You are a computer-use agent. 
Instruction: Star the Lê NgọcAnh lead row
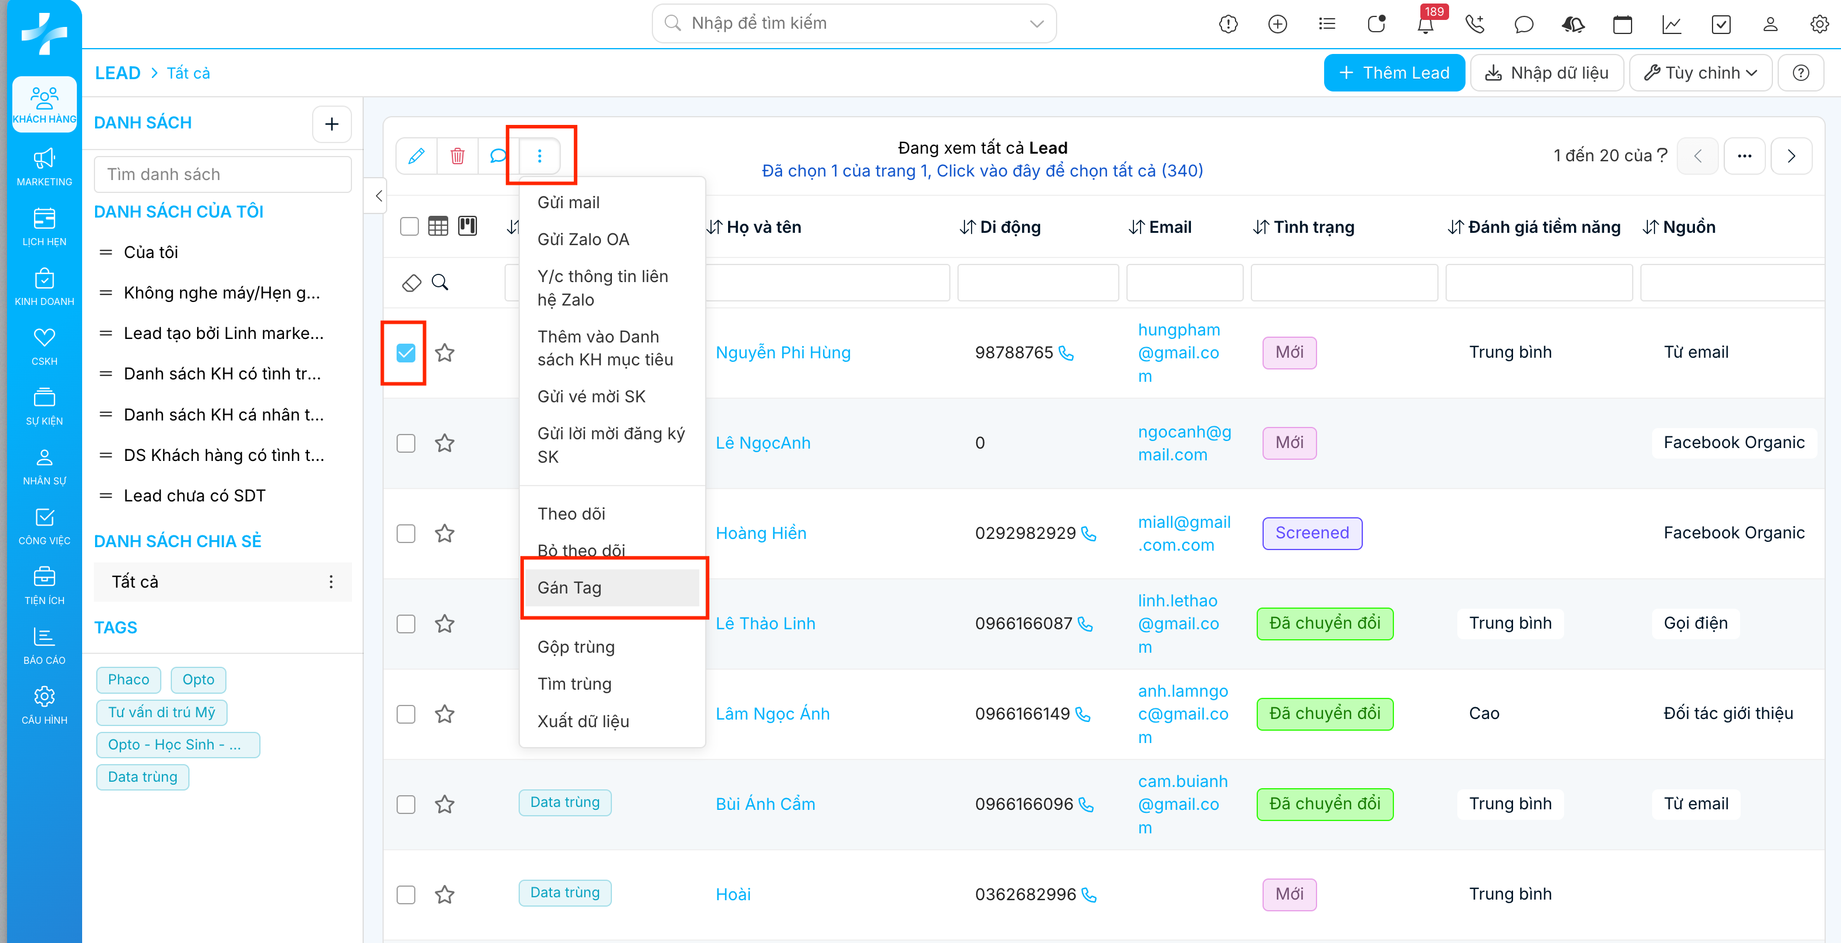tap(445, 443)
